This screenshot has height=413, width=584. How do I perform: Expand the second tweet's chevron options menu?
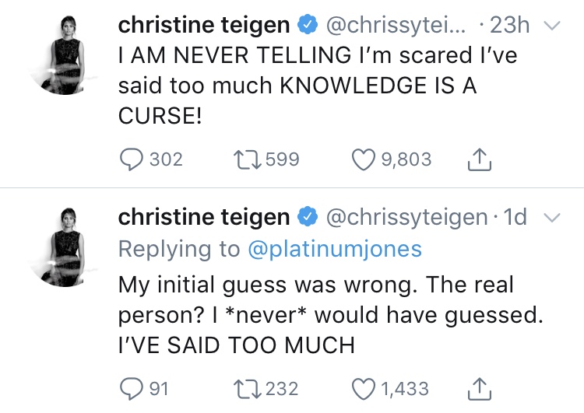click(x=551, y=219)
